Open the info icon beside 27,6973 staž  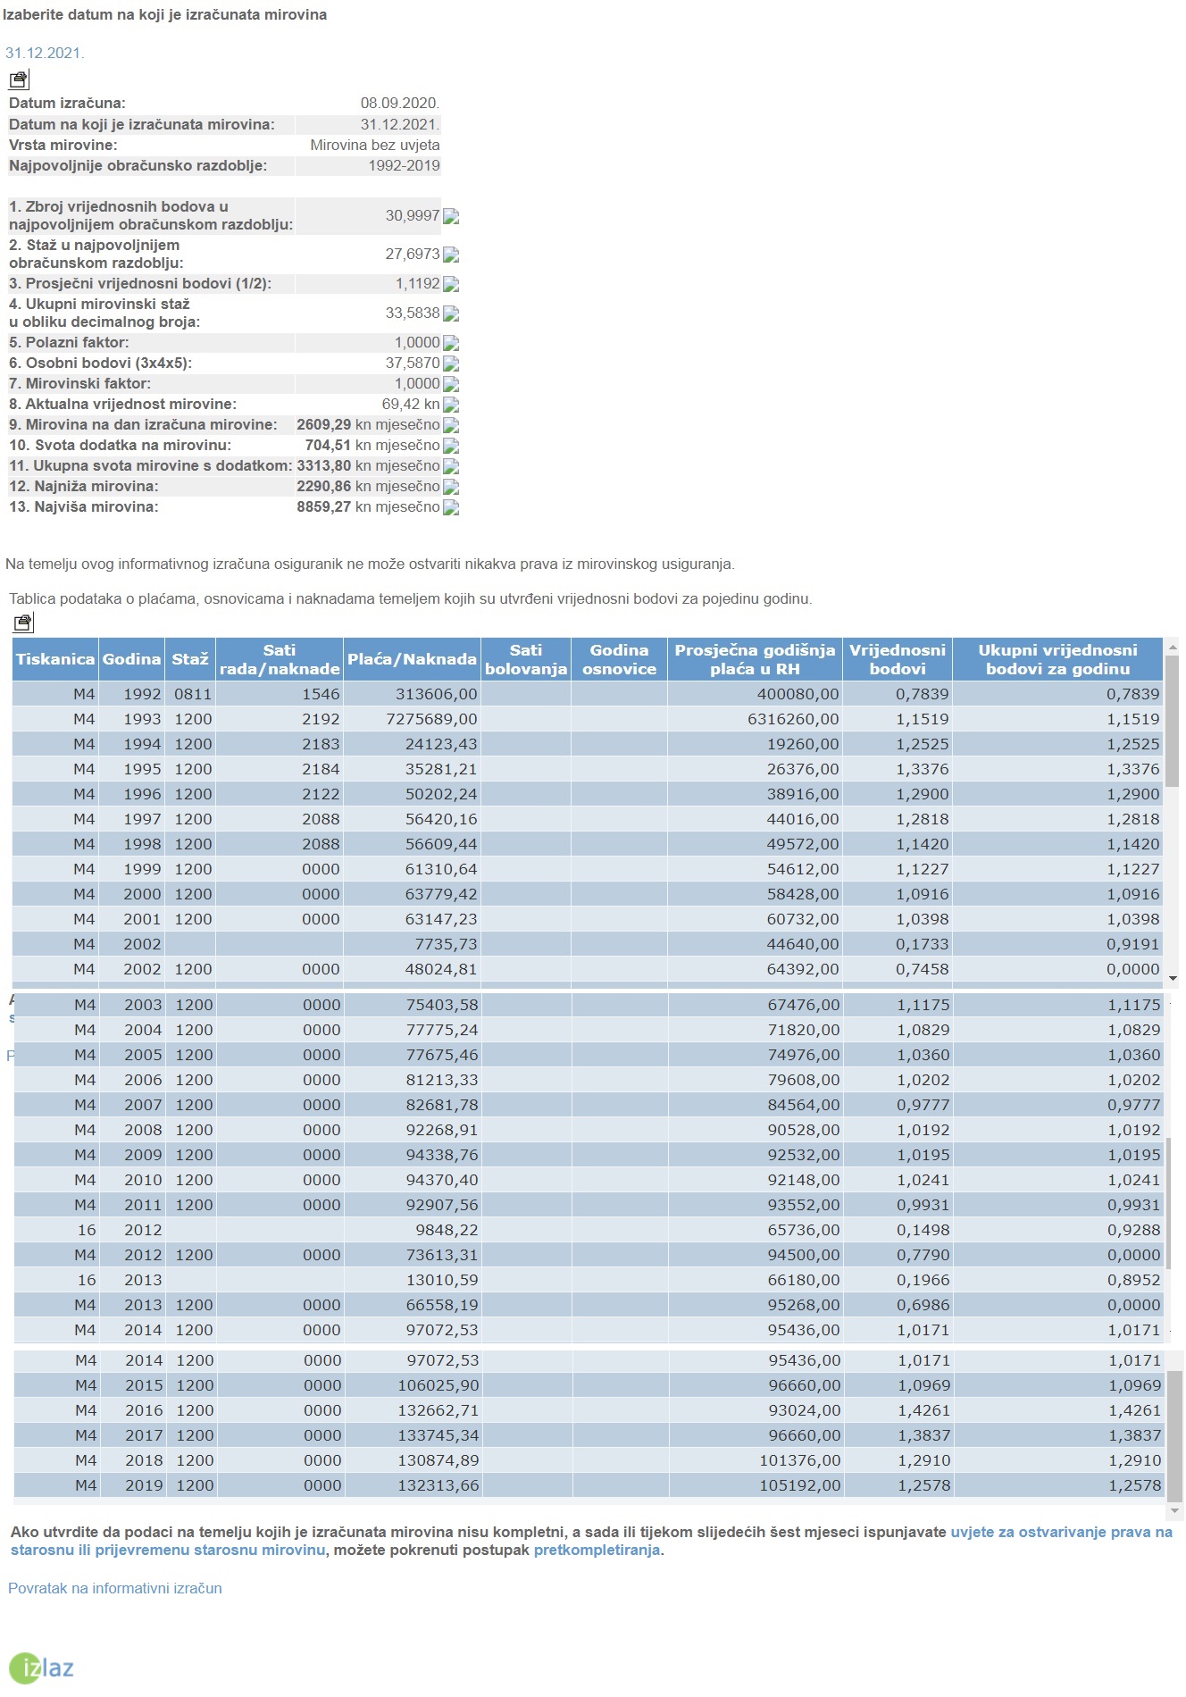[451, 255]
